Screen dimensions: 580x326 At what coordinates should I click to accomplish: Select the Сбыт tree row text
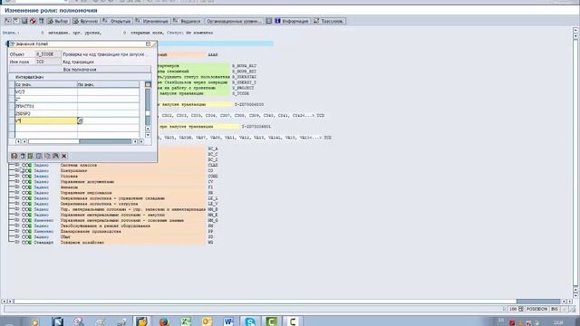click(x=65, y=237)
